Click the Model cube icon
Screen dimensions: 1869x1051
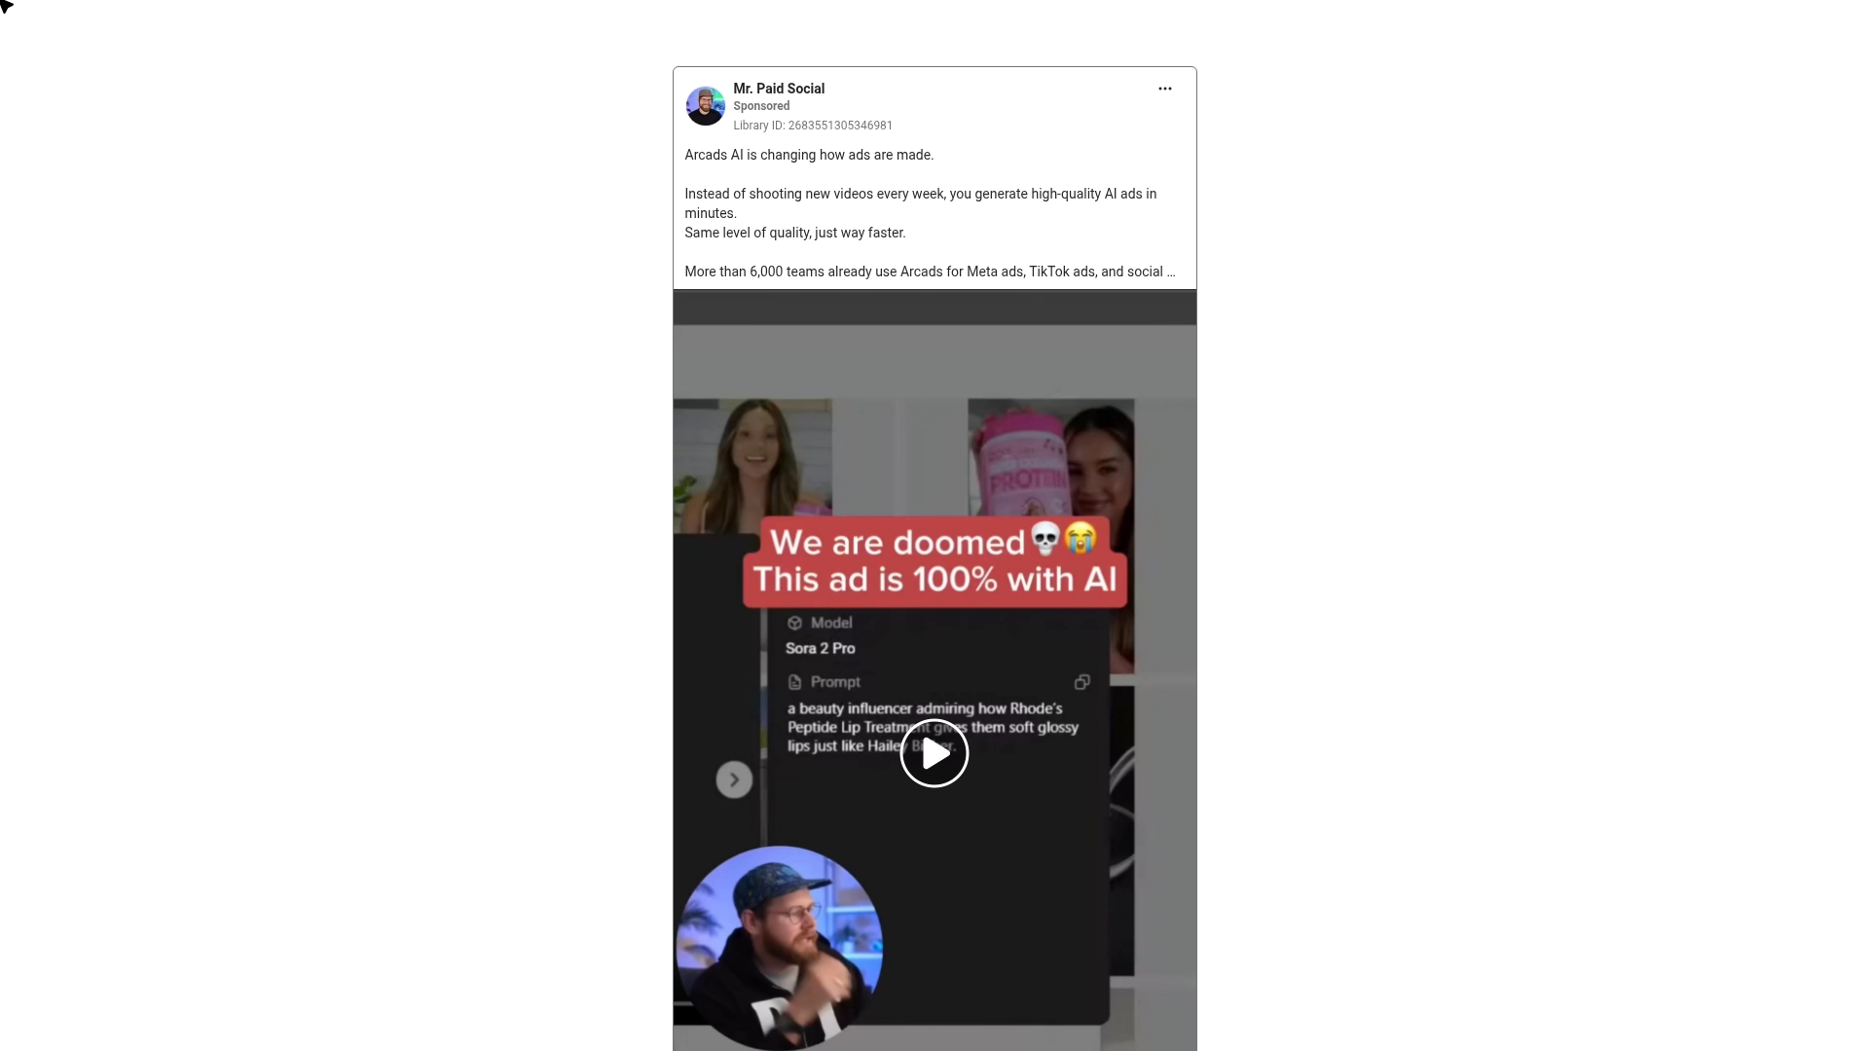click(x=794, y=623)
